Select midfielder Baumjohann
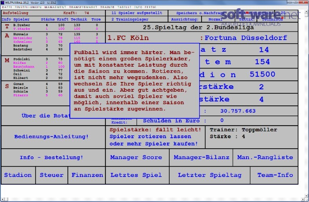 (24, 67)
